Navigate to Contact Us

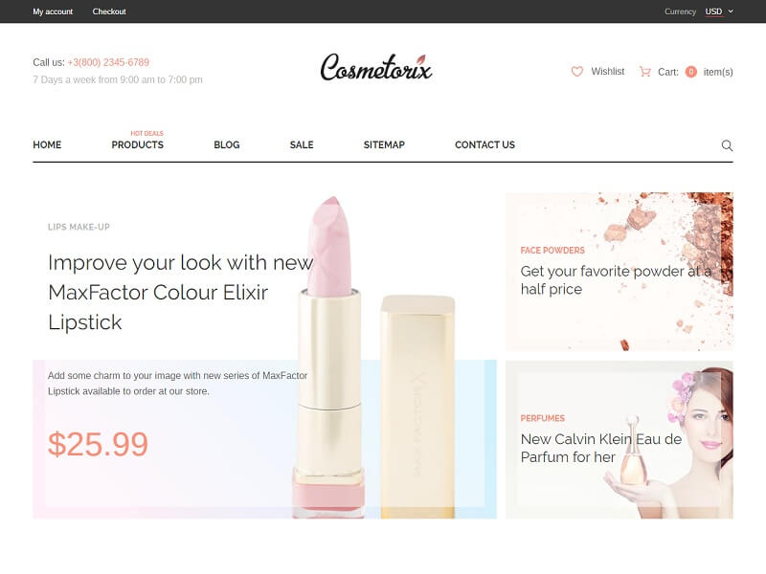click(x=484, y=145)
